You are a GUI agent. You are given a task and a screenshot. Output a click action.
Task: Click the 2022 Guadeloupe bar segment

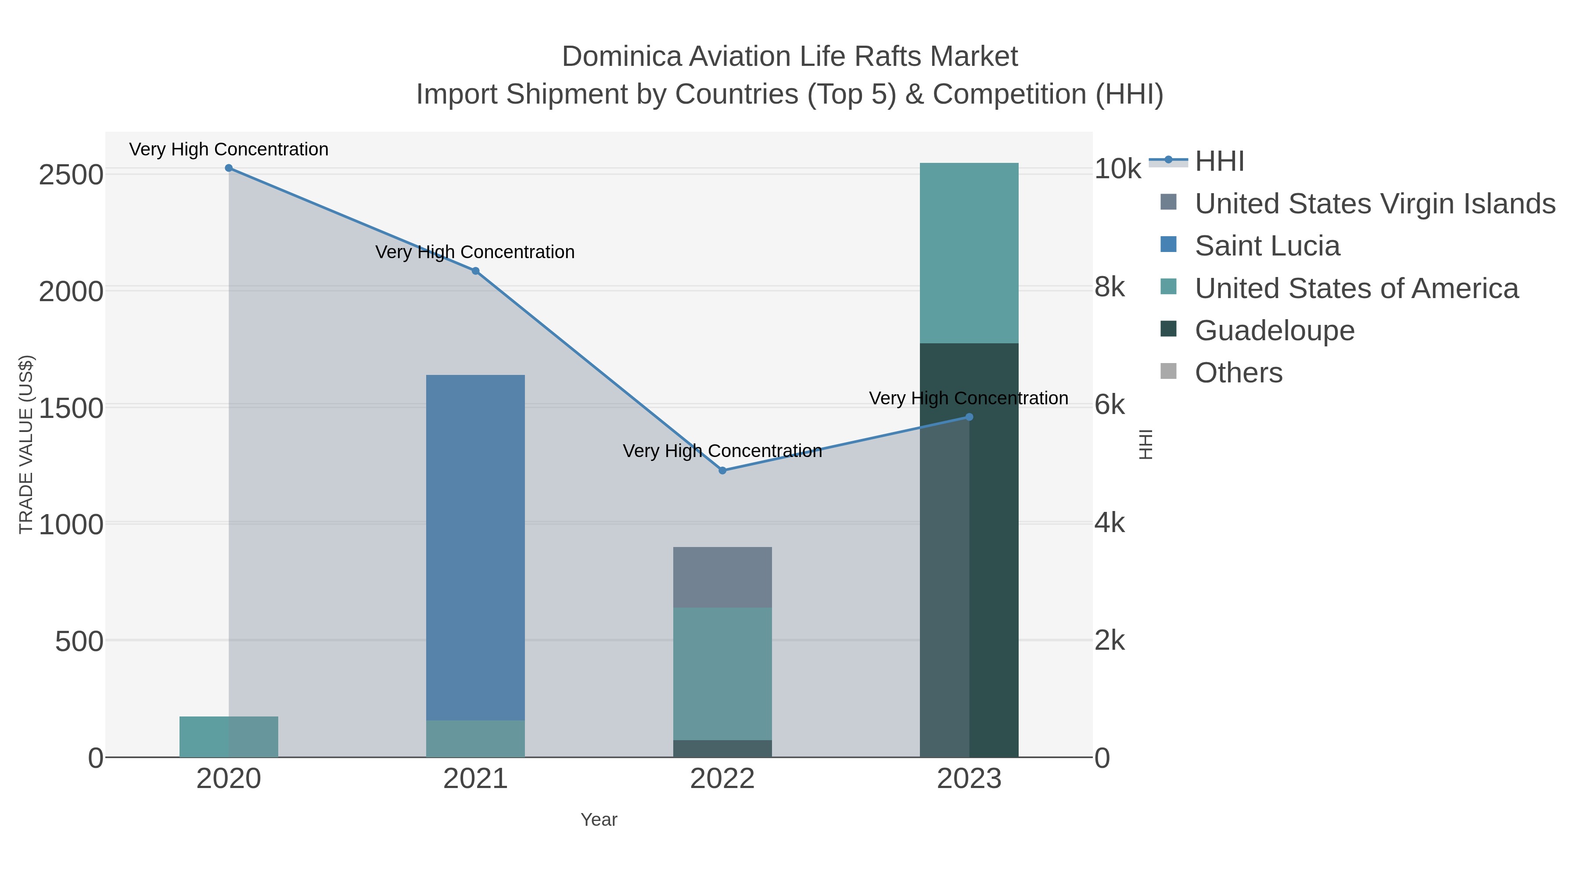pyautogui.click(x=722, y=749)
